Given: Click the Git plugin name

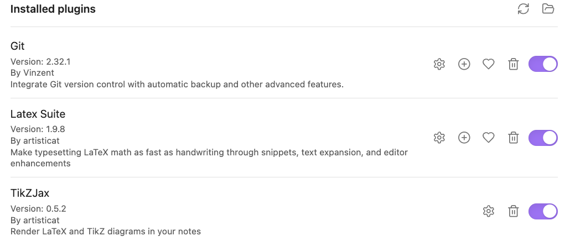Looking at the screenshot, I should click(x=18, y=46).
